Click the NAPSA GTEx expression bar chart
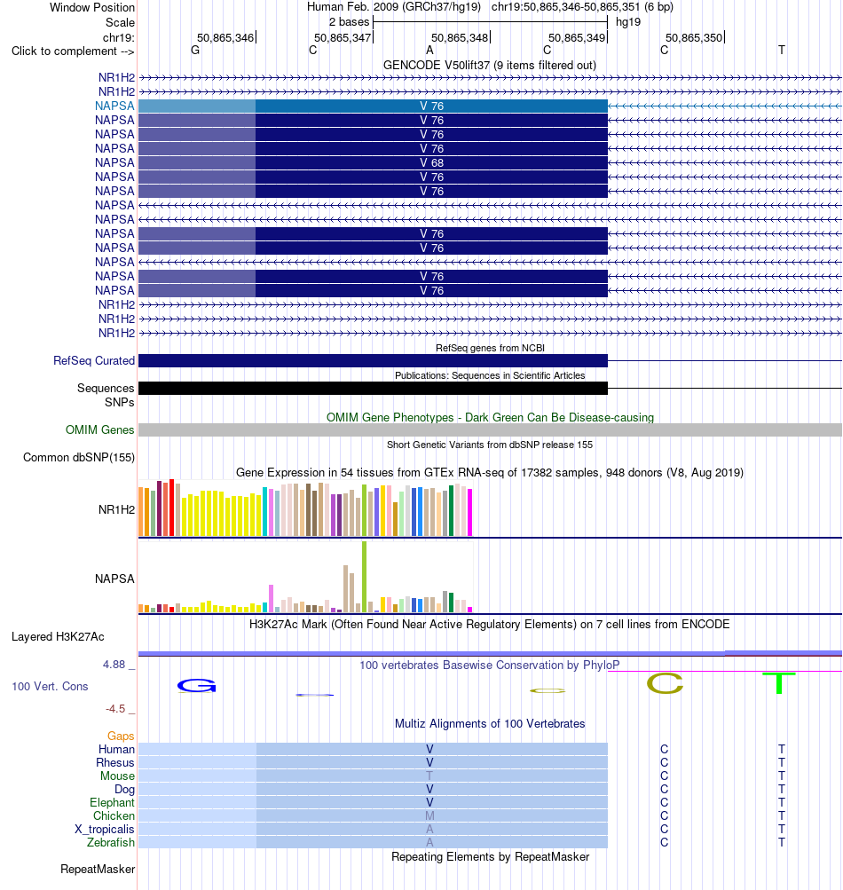 305,577
